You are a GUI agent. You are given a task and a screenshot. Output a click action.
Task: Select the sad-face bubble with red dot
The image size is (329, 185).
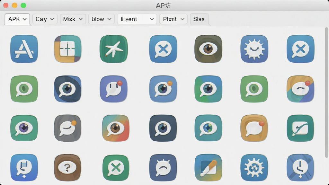tap(300, 89)
